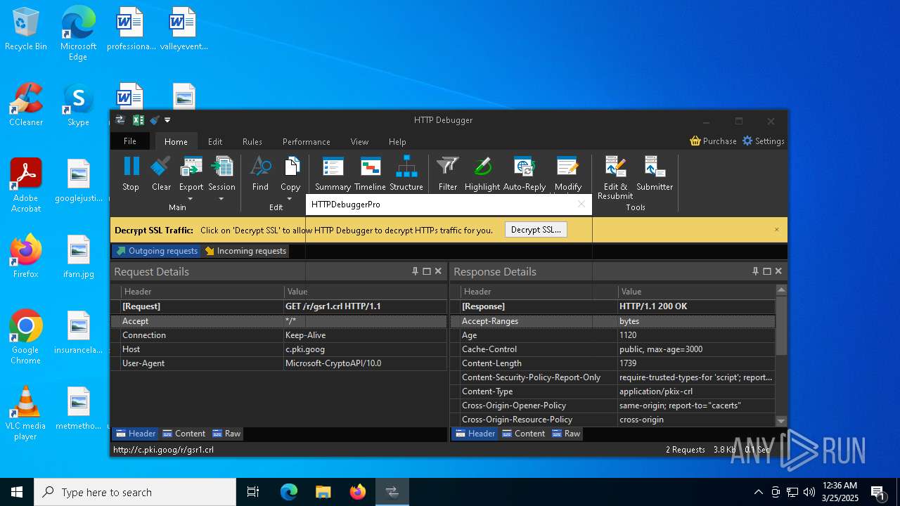Switch to the Edit ribbon tab
This screenshot has width=900, height=506.
click(215, 141)
